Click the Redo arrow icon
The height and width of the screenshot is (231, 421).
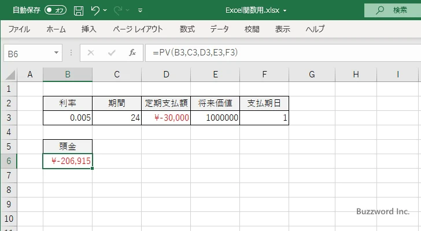118,10
